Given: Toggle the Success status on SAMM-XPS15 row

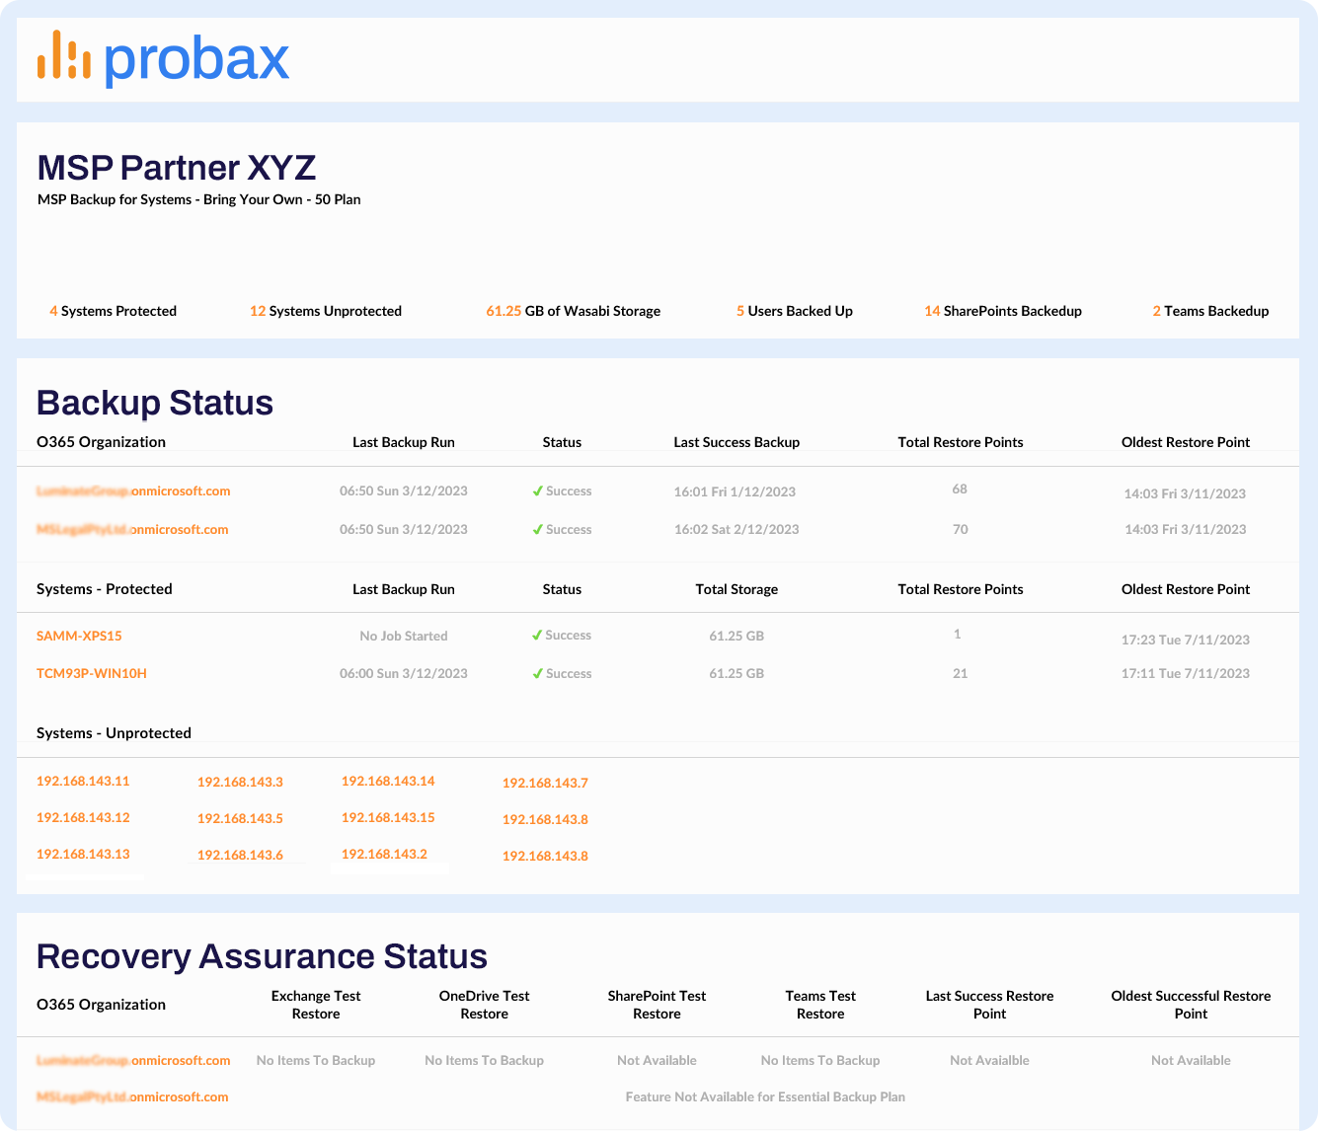Looking at the screenshot, I should pos(562,635).
